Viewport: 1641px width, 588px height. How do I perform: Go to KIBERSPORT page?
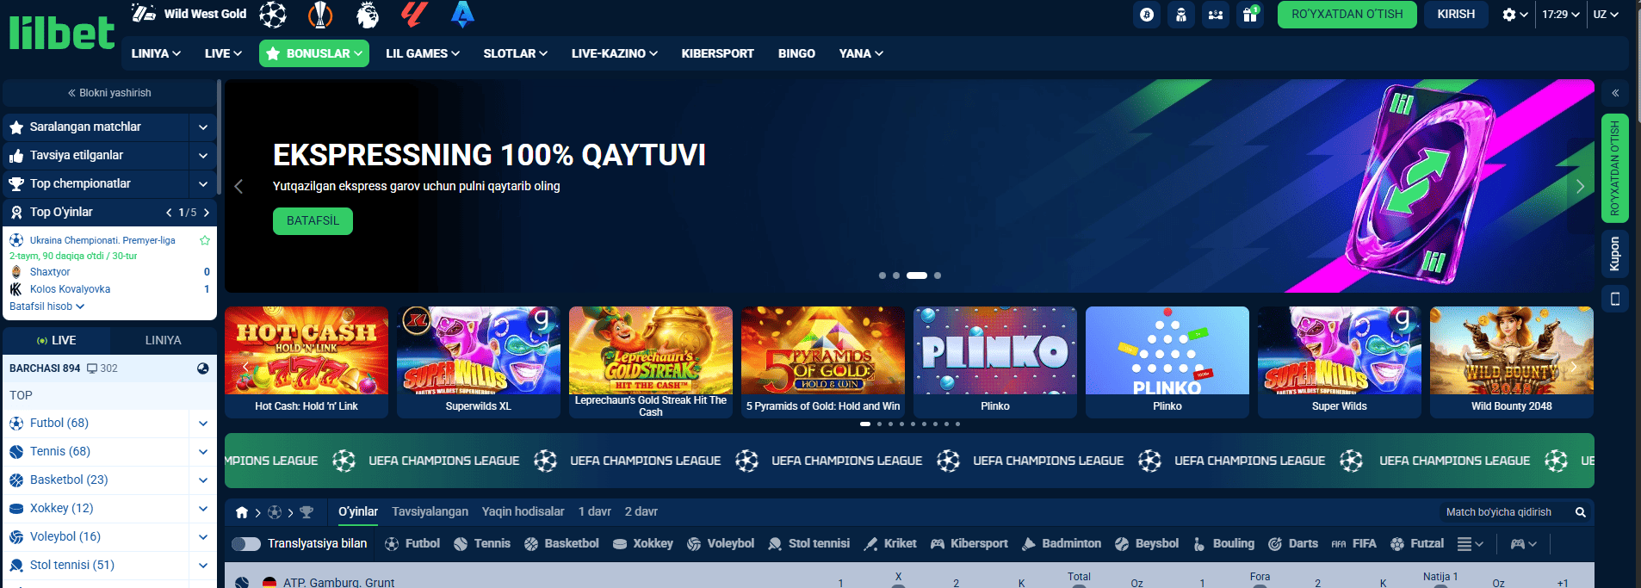coord(717,53)
